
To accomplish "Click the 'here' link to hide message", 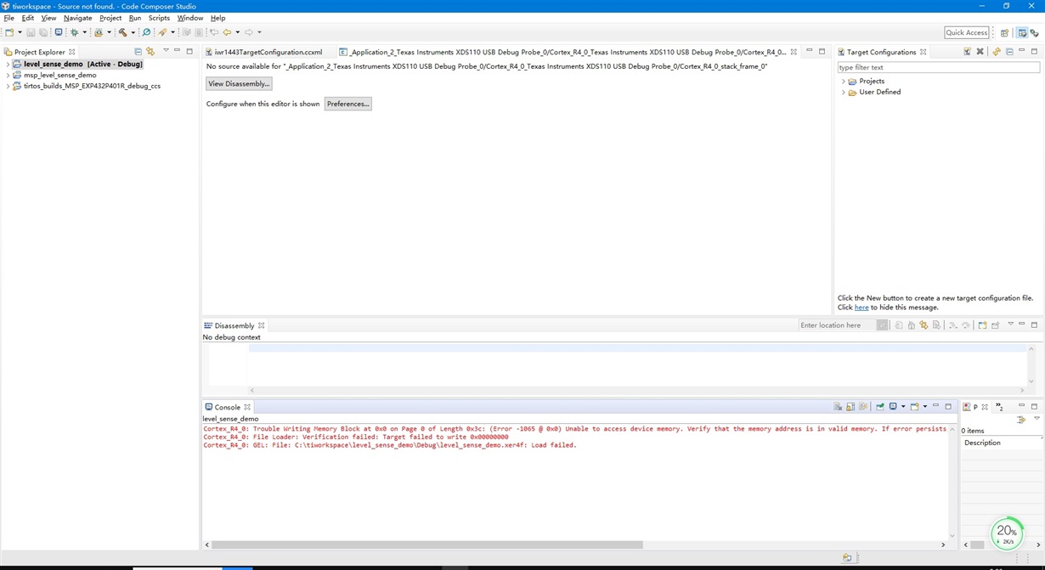I will pyautogui.click(x=861, y=308).
